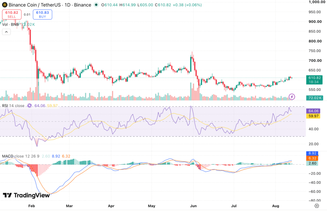Viewport: 327px width, 211px height.
Task: Click the +0.38 (+0.06%) change value
Action: [x=187, y=5]
